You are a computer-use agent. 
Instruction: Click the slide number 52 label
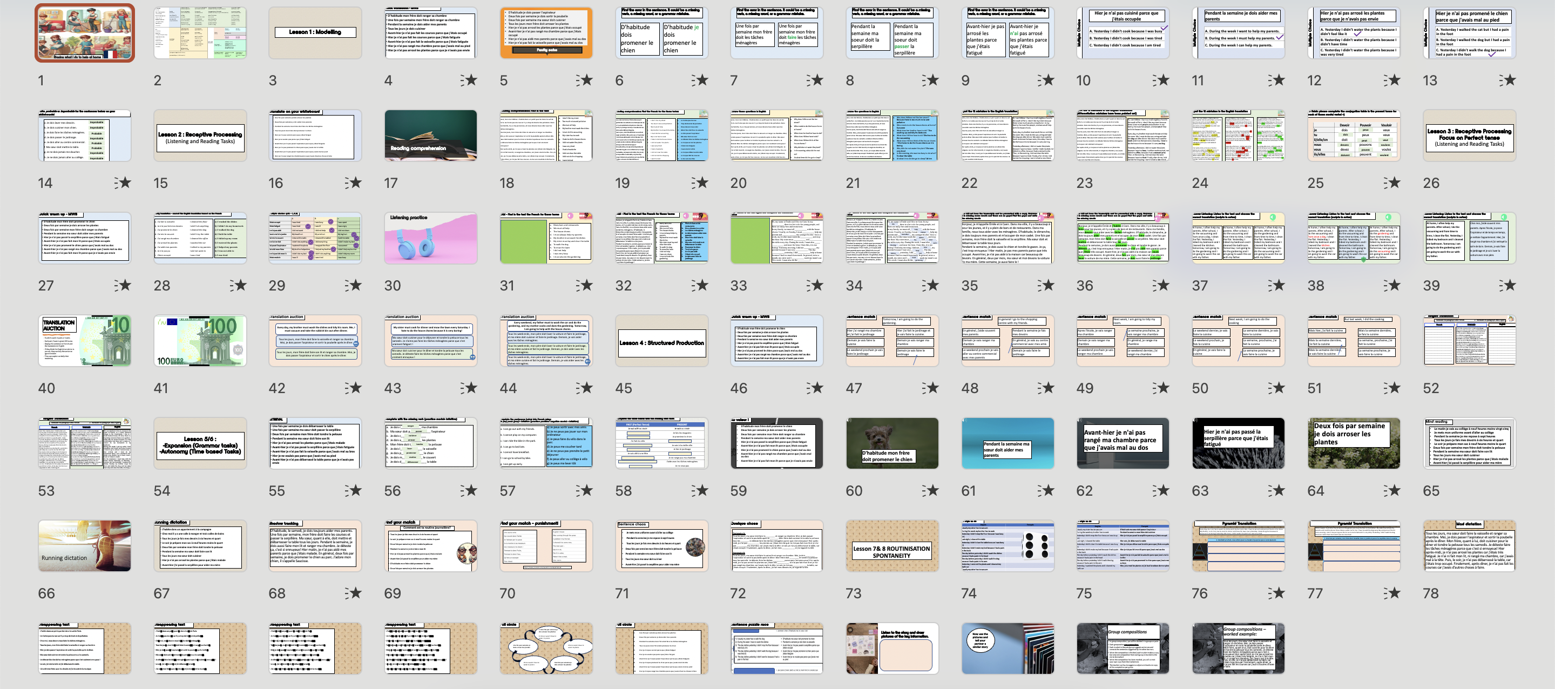(1431, 388)
